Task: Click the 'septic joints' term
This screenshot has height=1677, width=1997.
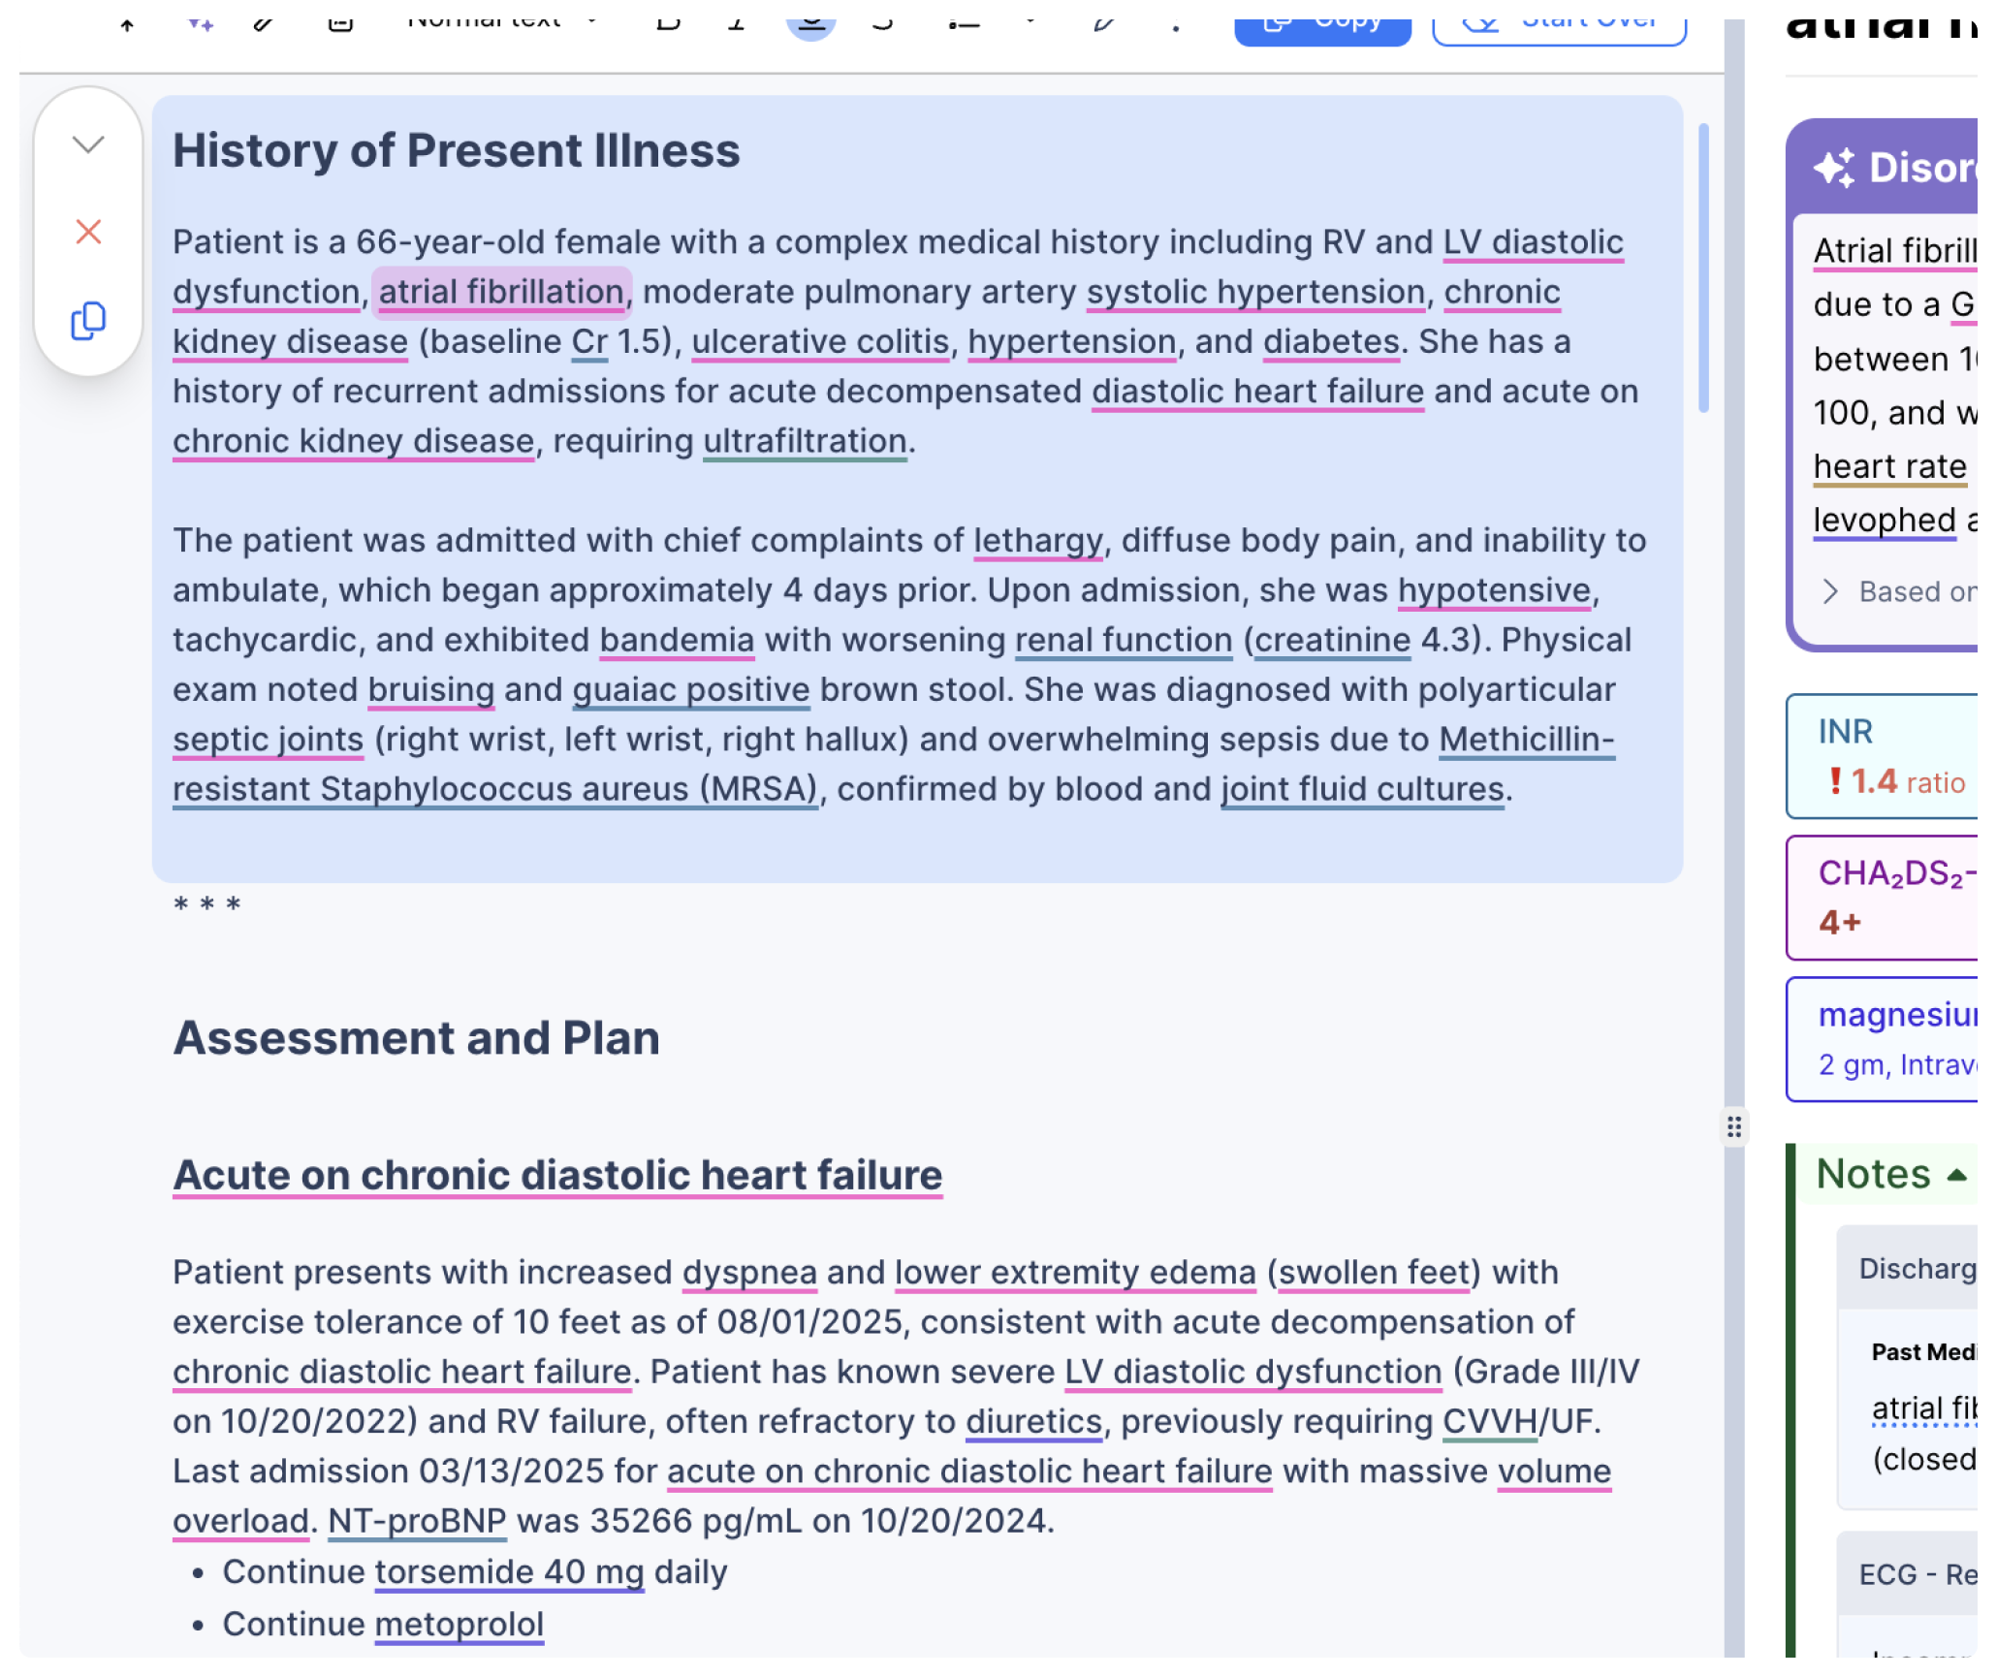Action: 268,741
